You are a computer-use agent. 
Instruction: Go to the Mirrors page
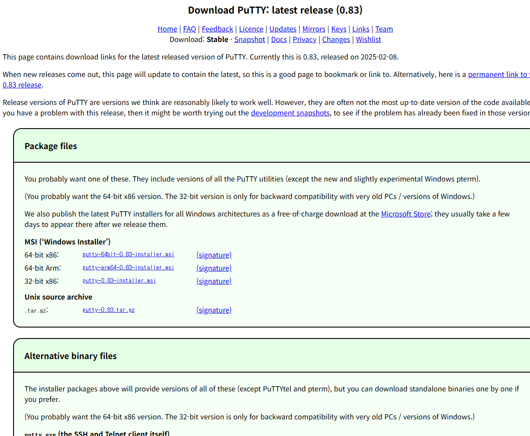[314, 29]
